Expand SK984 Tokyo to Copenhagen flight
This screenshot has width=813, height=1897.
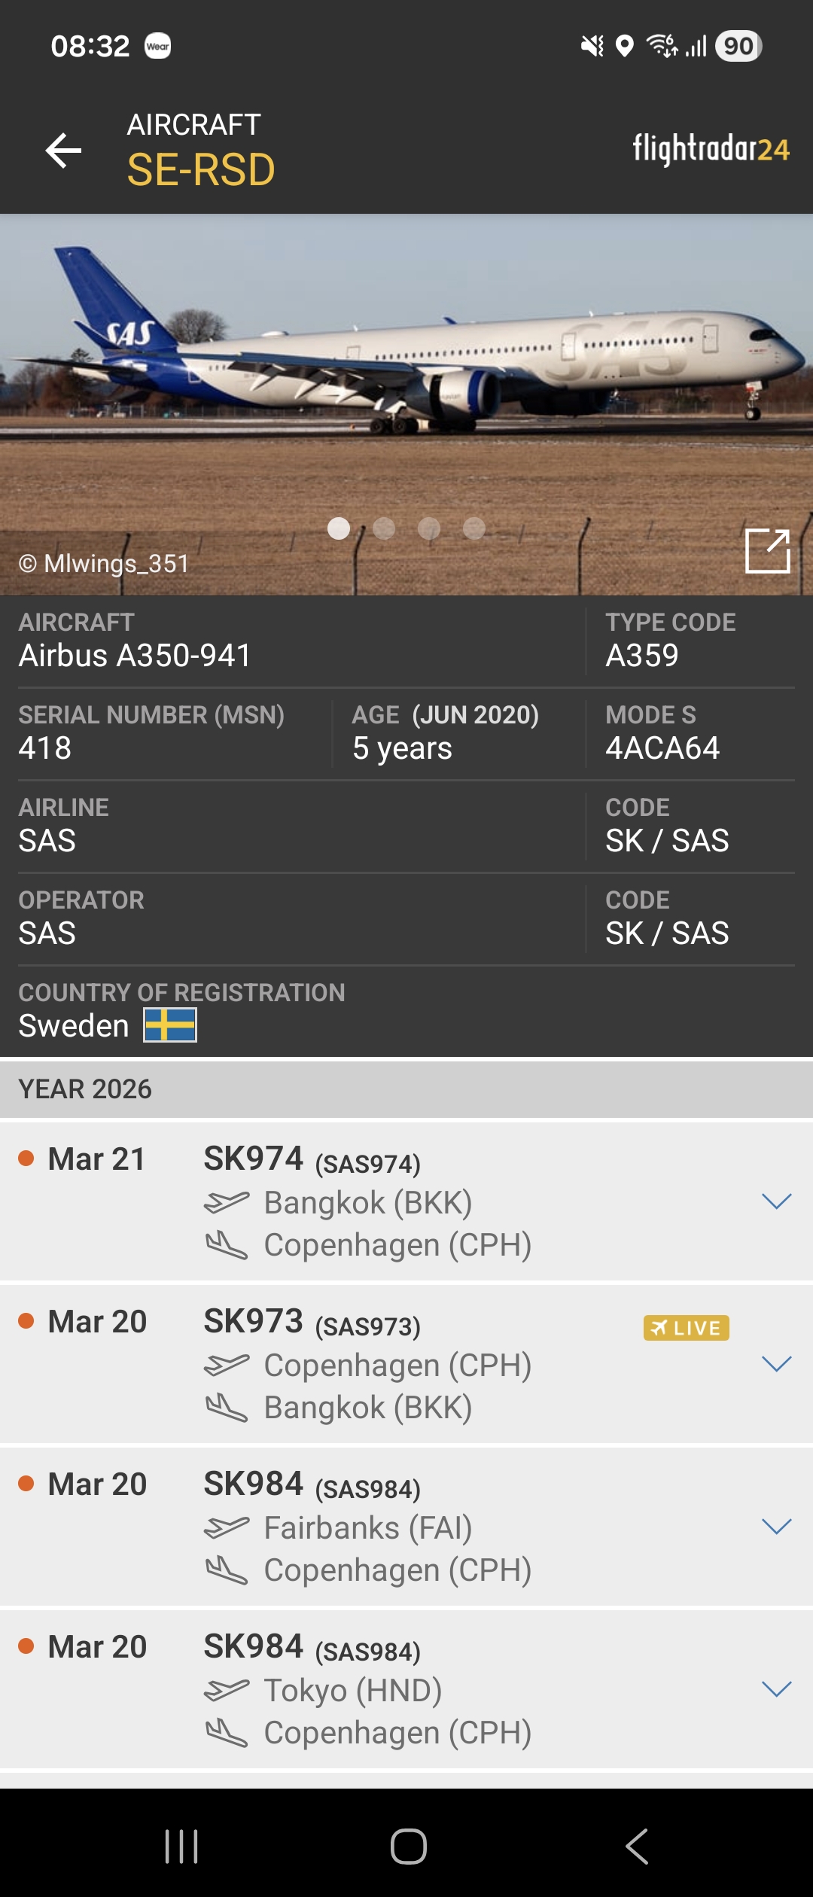coord(776,1688)
